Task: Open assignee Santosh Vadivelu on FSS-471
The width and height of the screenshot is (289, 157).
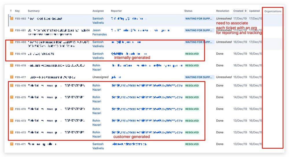Action: point(98,146)
